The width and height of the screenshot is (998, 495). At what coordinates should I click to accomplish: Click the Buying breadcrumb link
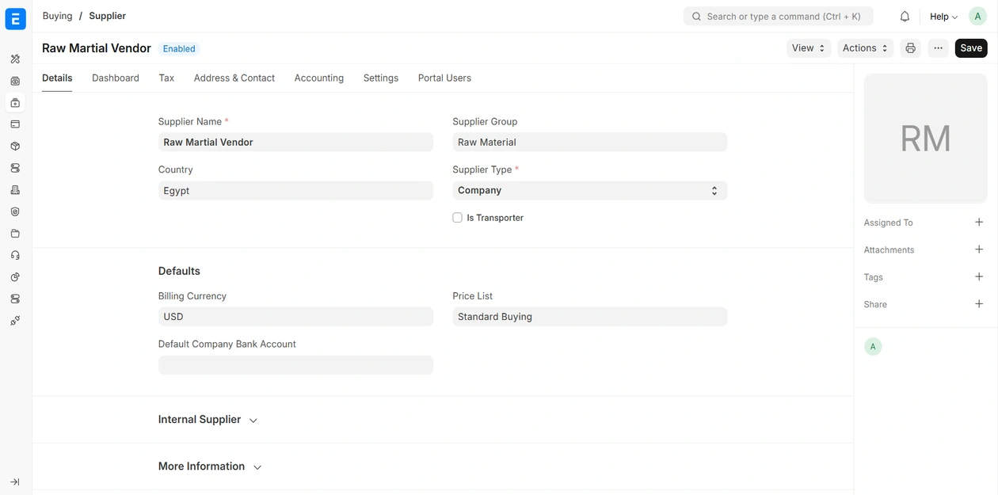(x=57, y=16)
